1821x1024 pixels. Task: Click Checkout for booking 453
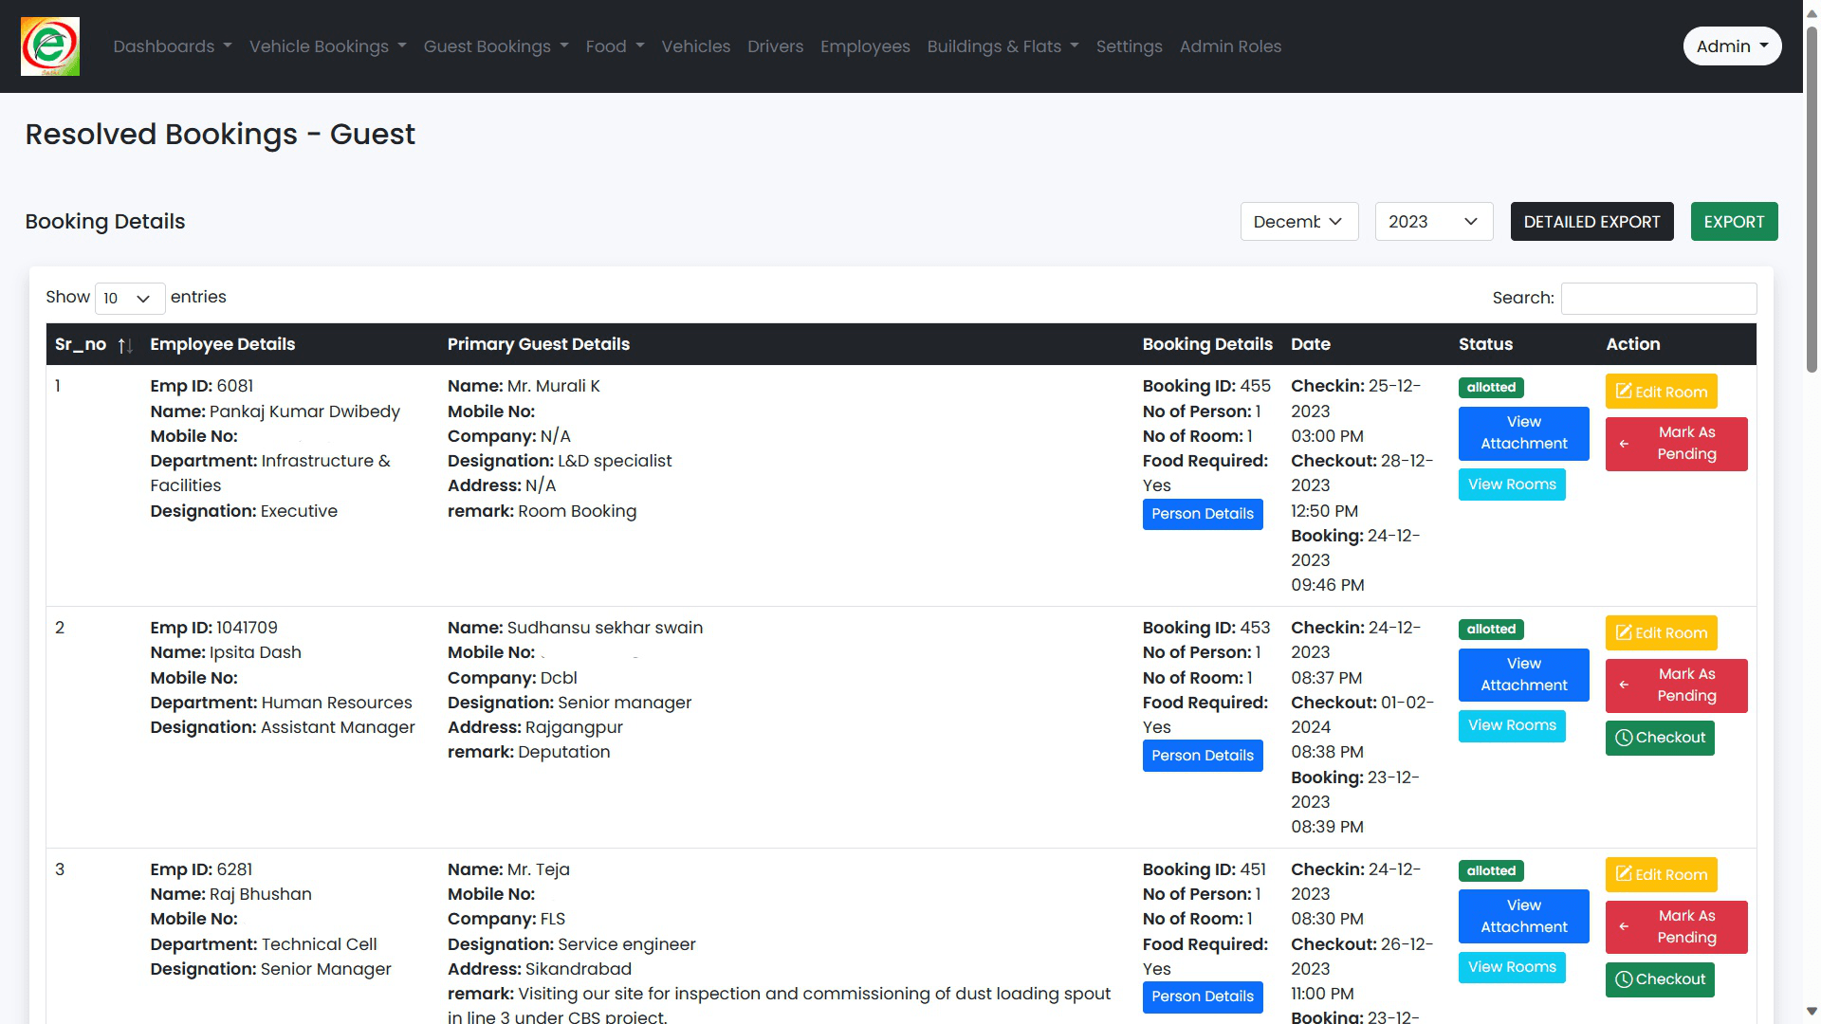coord(1659,738)
